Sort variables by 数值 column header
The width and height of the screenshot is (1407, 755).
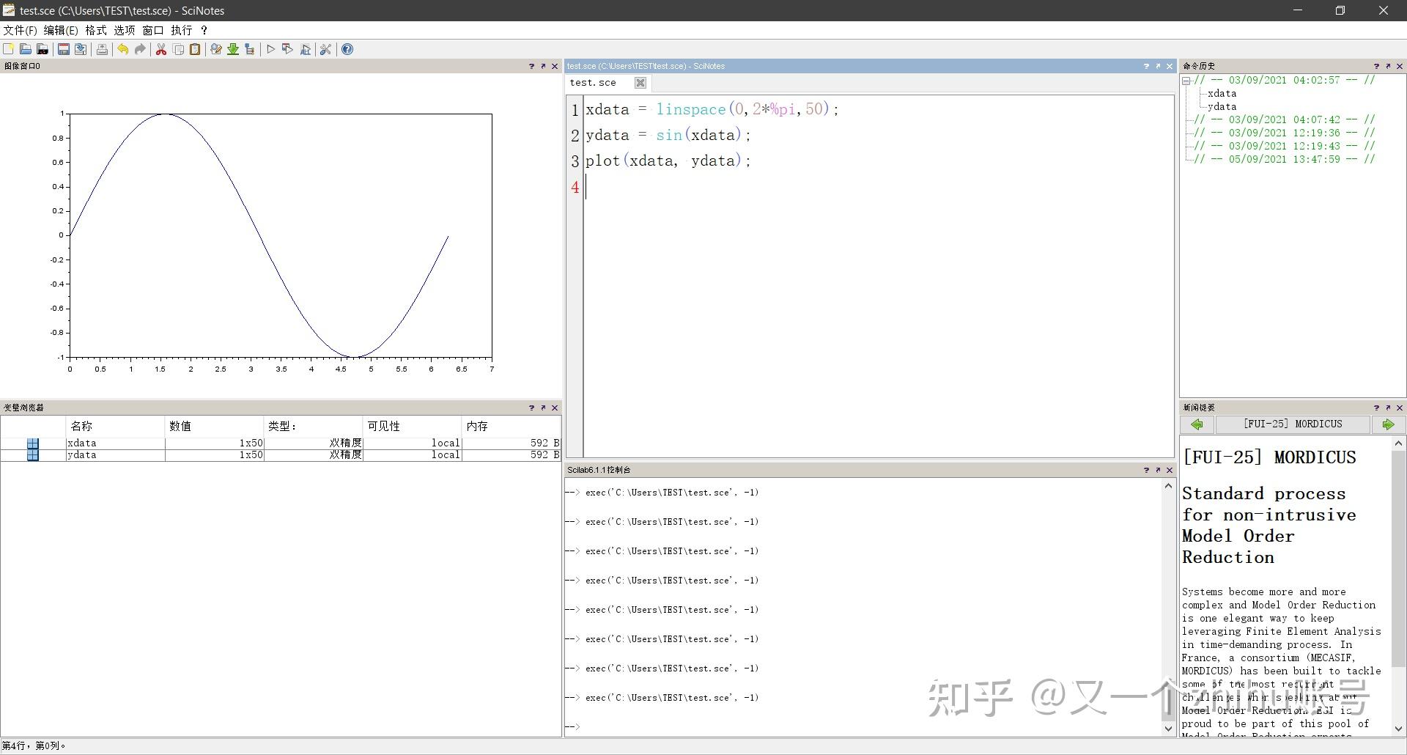(x=214, y=426)
